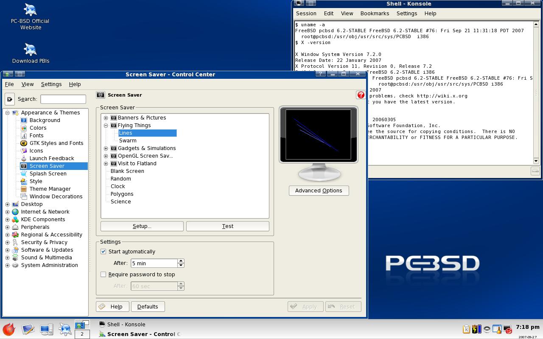Open the red flame start menu icon

tap(9, 329)
